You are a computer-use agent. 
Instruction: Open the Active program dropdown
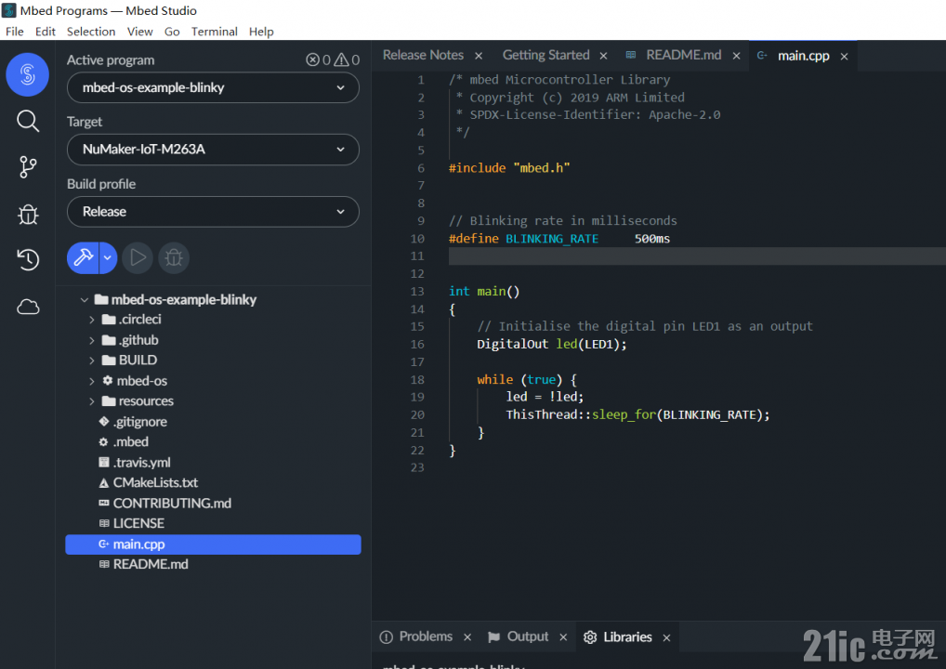point(213,87)
